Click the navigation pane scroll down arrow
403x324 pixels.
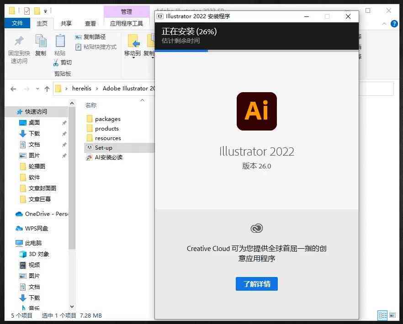pyautogui.click(x=72, y=306)
